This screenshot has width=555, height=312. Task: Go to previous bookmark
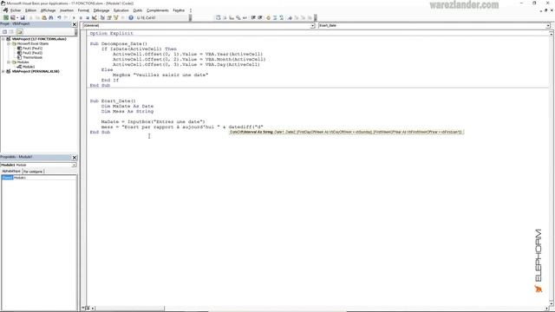[303, 17]
